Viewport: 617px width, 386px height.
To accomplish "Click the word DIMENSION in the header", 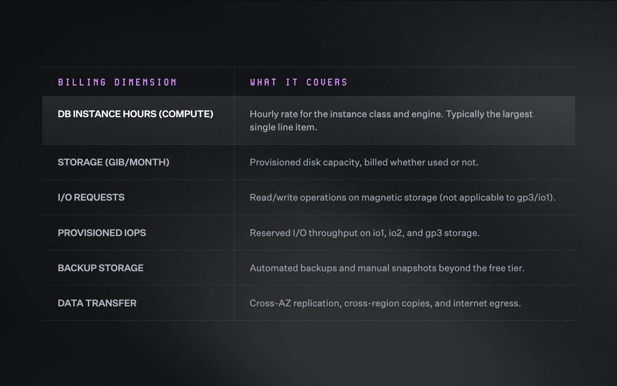I will (x=146, y=82).
